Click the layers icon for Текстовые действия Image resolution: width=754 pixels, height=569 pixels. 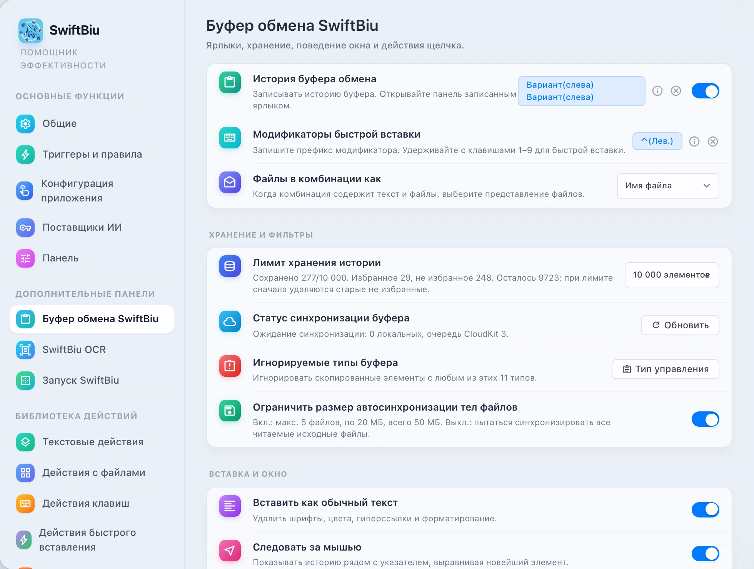click(25, 442)
